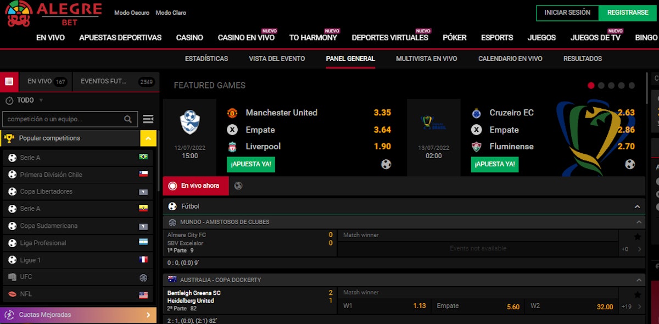The width and height of the screenshot is (659, 324).
Task: Switch to Modo Oscuro theme
Action: tap(132, 13)
